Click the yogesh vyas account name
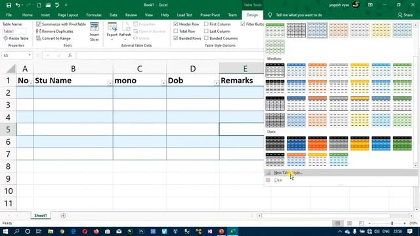 point(339,5)
